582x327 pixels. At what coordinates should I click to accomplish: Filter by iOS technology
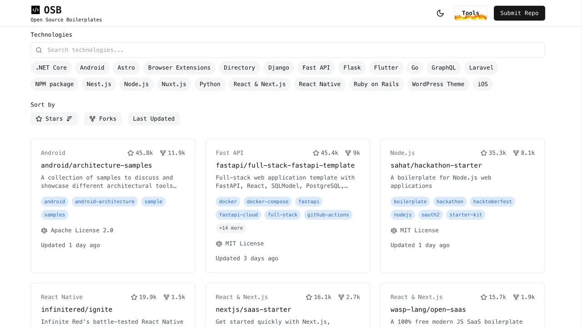(483, 84)
